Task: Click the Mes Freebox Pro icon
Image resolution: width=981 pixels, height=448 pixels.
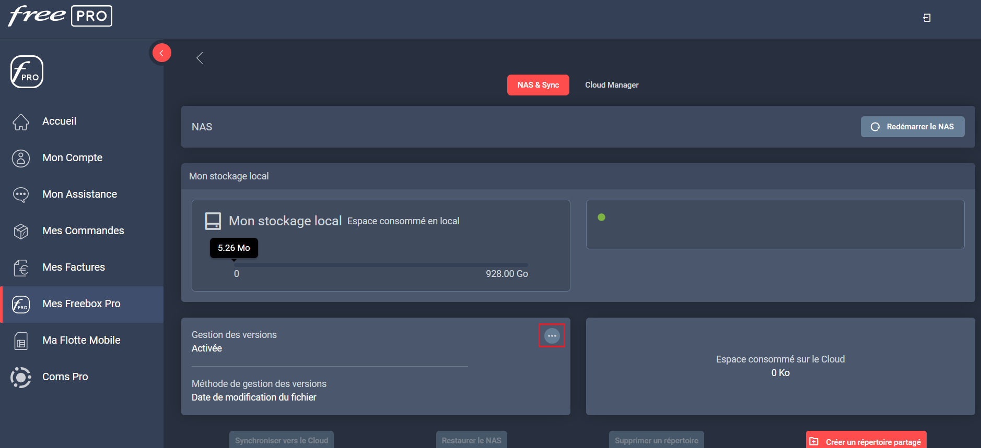Action: (21, 304)
